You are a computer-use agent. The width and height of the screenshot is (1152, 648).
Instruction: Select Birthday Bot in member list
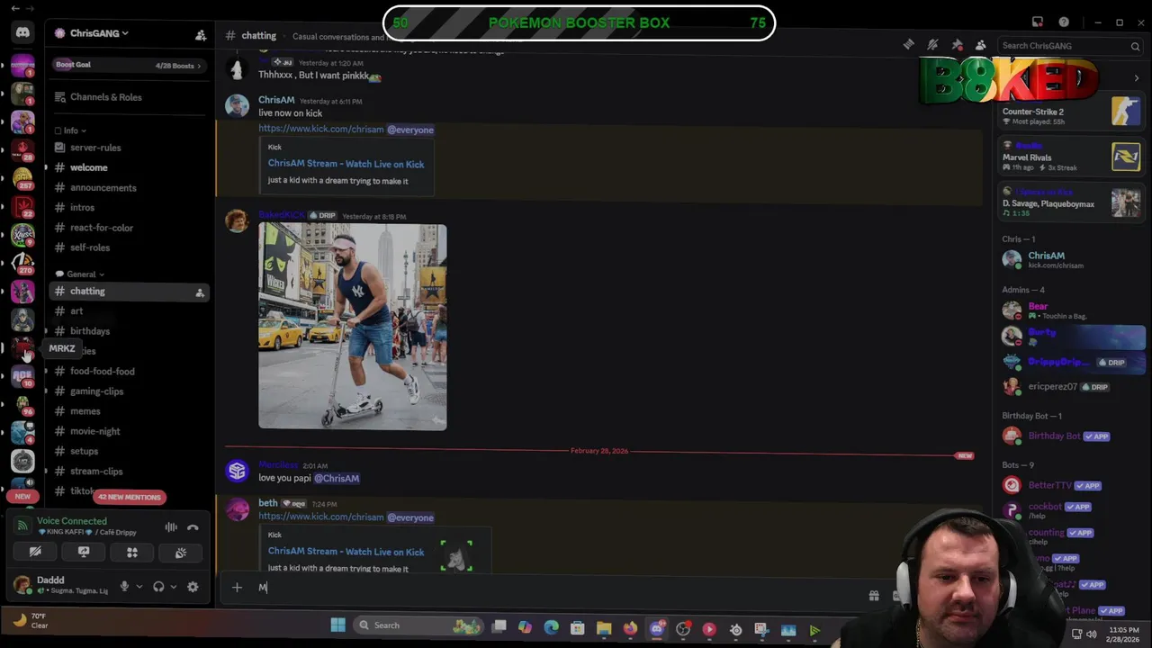(1071, 436)
